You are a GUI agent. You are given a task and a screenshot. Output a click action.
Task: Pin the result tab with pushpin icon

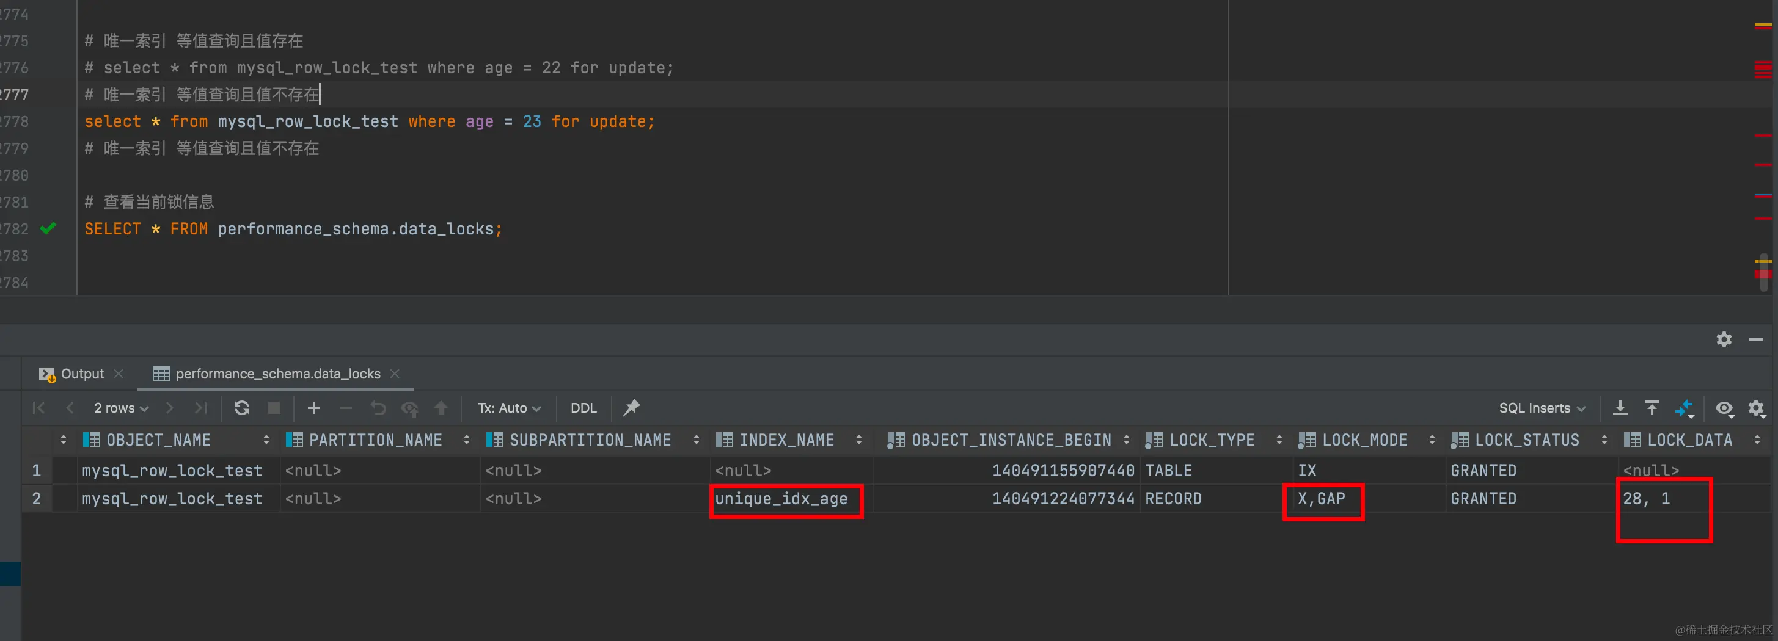pyautogui.click(x=632, y=408)
